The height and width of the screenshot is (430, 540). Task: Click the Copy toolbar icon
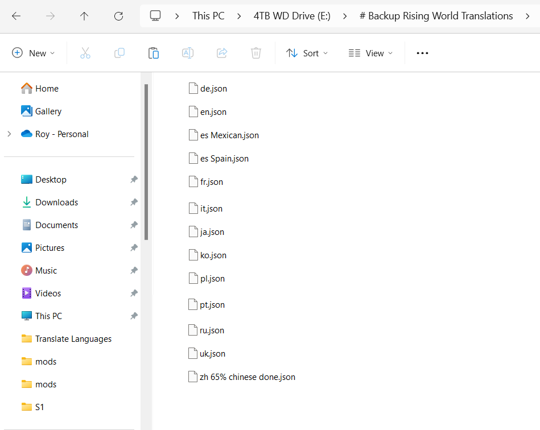coord(119,53)
